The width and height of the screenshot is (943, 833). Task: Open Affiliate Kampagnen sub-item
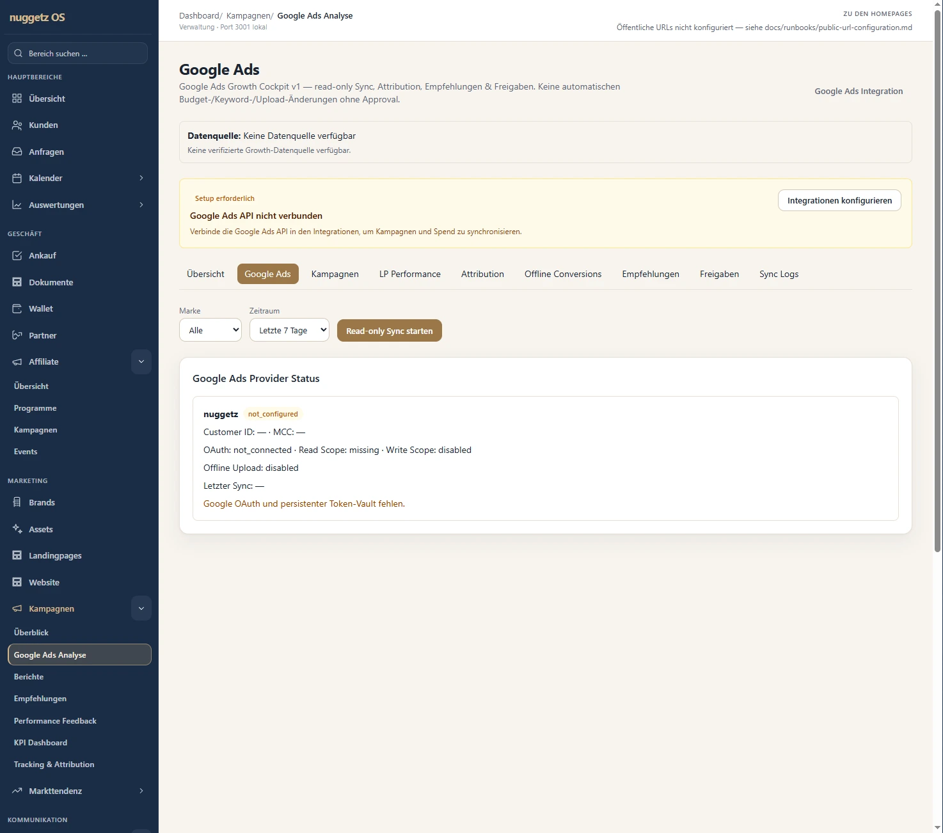(x=36, y=430)
